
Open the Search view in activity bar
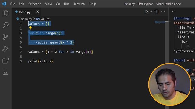[5, 25]
